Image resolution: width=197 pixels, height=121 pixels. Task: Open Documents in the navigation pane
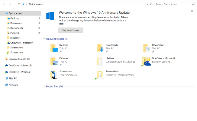click(x=16, y=28)
